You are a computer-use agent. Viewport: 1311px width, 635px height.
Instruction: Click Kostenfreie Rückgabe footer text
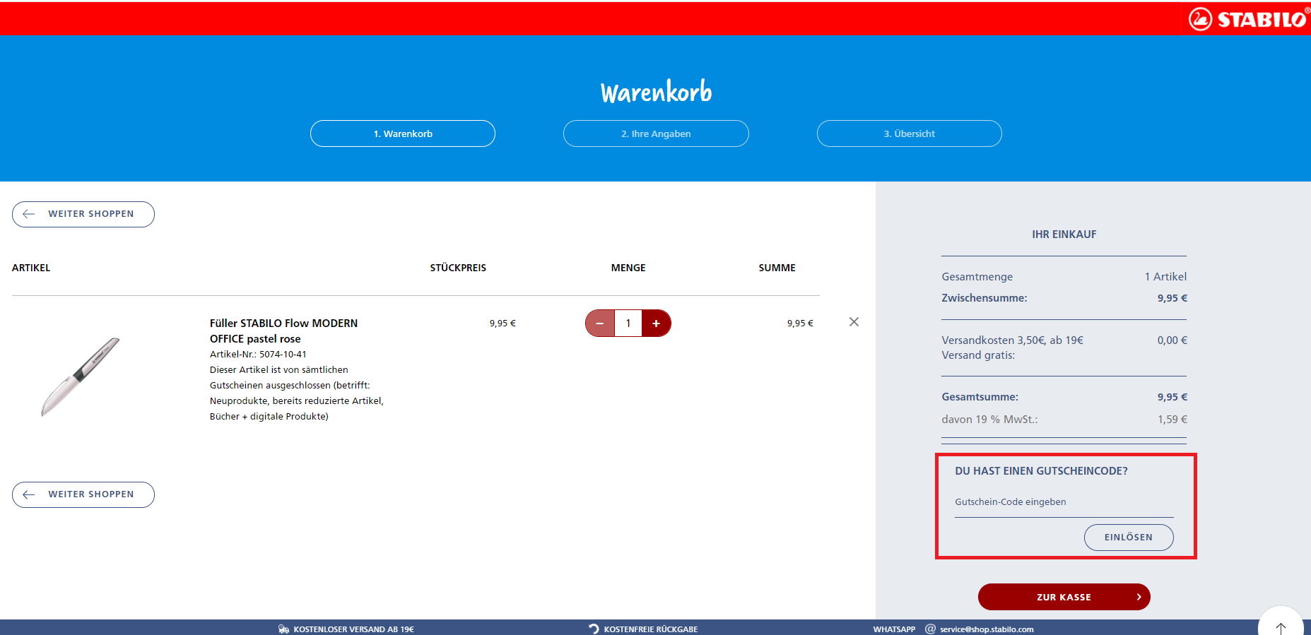650,629
